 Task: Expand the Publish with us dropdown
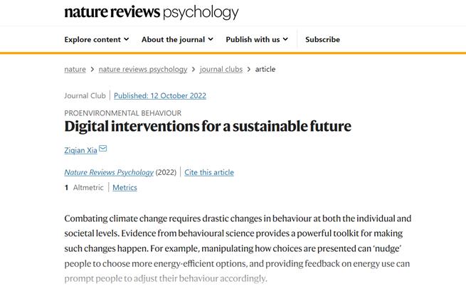pos(257,40)
